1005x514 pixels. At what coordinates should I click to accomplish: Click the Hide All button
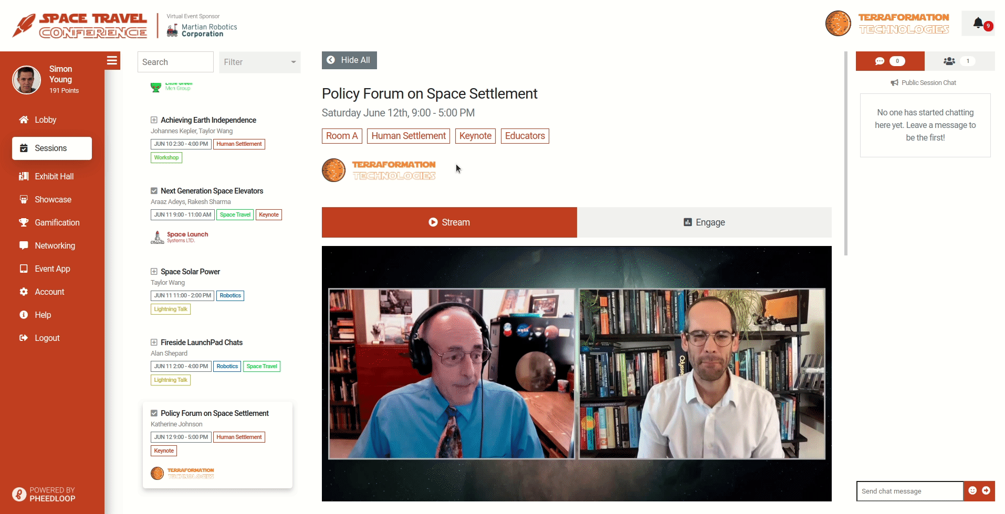349,60
